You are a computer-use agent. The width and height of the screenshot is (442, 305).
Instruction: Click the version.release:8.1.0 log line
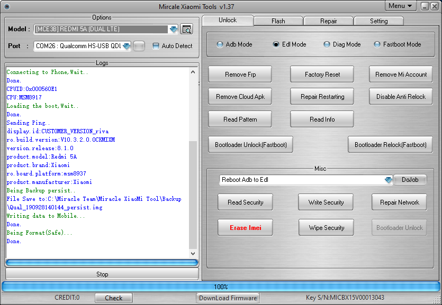pyautogui.click(x=40, y=148)
